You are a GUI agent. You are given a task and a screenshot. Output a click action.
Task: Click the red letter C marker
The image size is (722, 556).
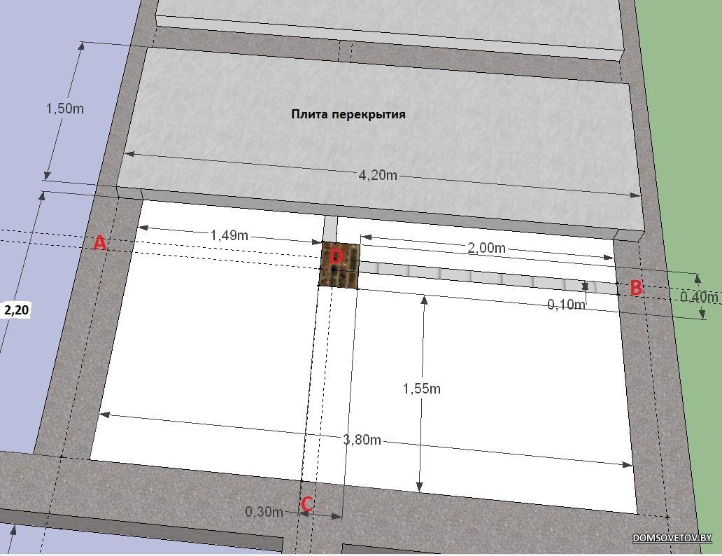[x=306, y=503]
